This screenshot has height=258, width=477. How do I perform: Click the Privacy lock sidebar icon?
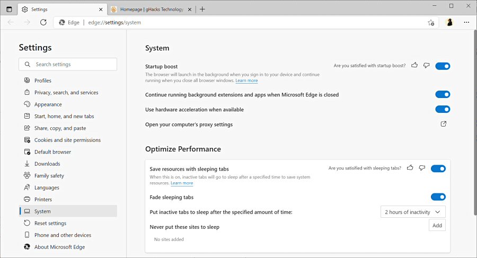tap(27, 92)
